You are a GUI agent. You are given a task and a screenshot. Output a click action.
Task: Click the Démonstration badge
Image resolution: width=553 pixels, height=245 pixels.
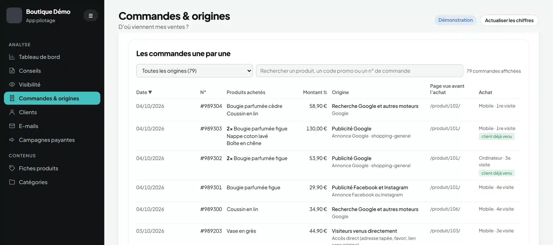click(x=456, y=20)
